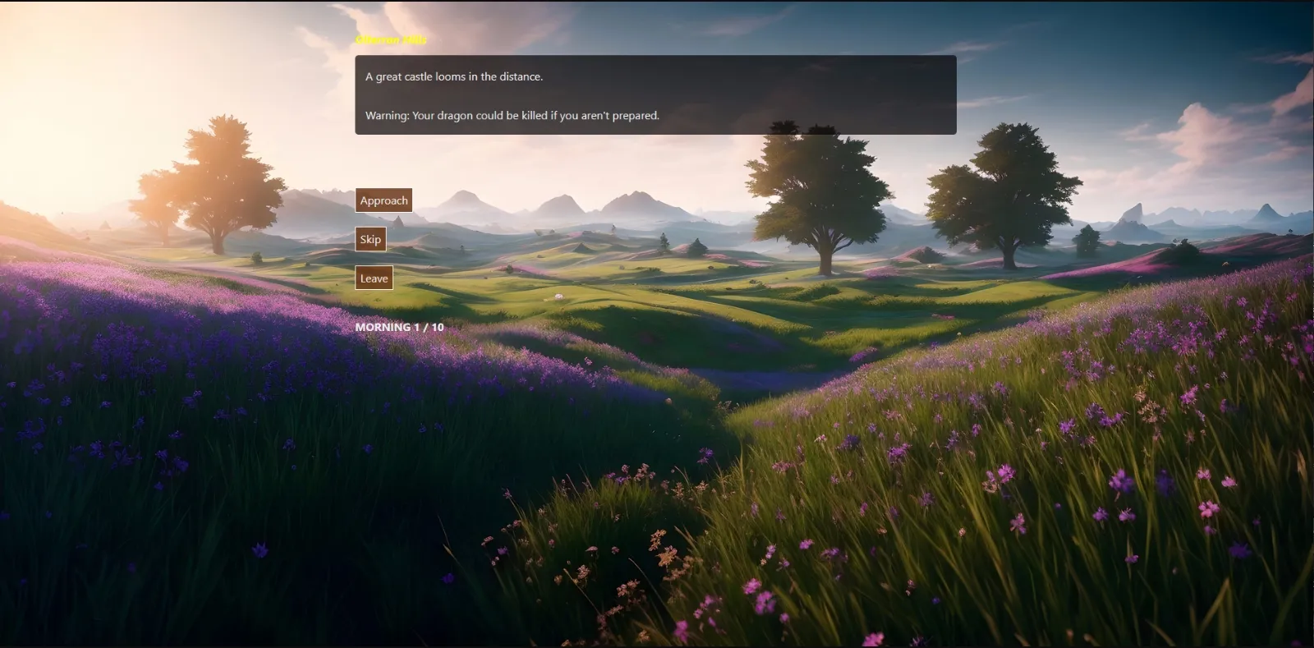Screen dimensions: 1314x648
Task: Click the dragon warning message text
Action: click(x=512, y=116)
